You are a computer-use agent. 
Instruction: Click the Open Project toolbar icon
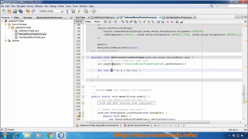15,11
